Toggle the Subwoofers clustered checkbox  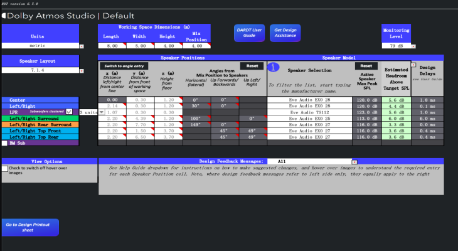click(69, 112)
